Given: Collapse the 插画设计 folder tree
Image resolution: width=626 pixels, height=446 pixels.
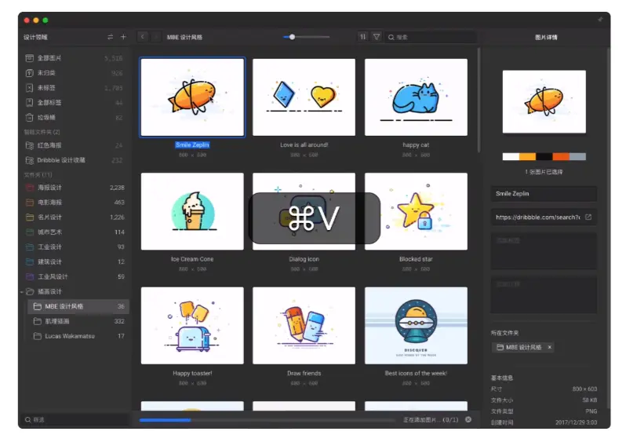Looking at the screenshot, I should (21, 292).
